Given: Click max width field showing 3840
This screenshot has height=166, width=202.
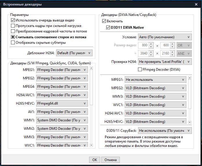Looking at the screenshot, I should coord(143,53).
